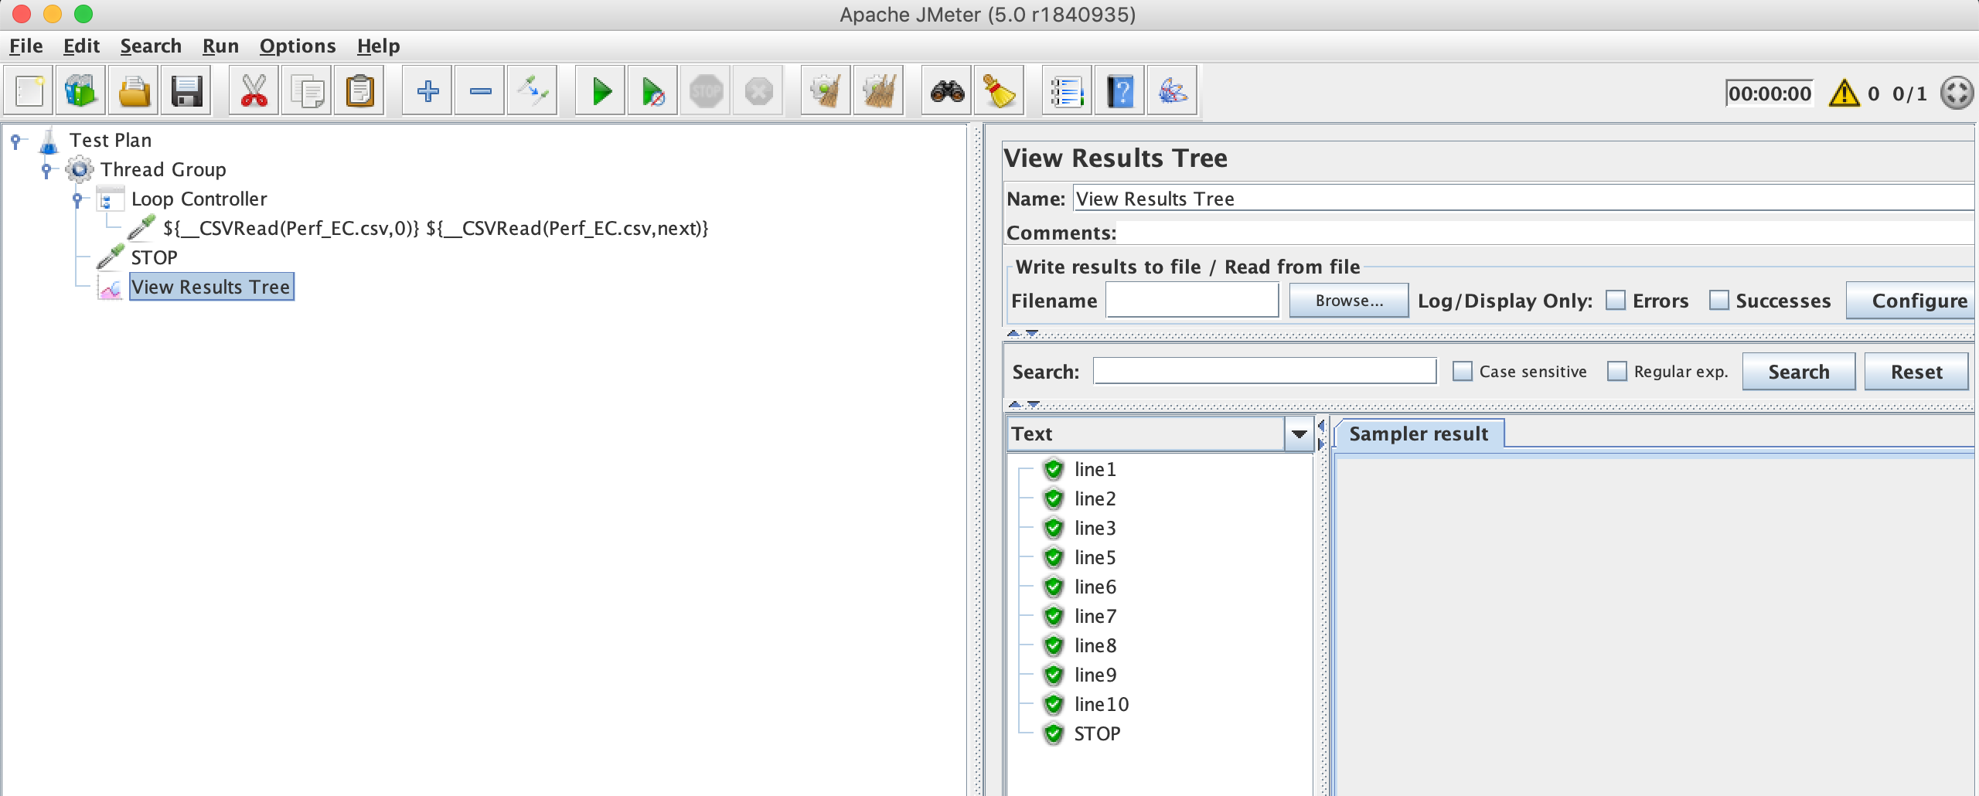The height and width of the screenshot is (796, 1979).
Task: Open the Help menu
Action: pyautogui.click(x=378, y=46)
